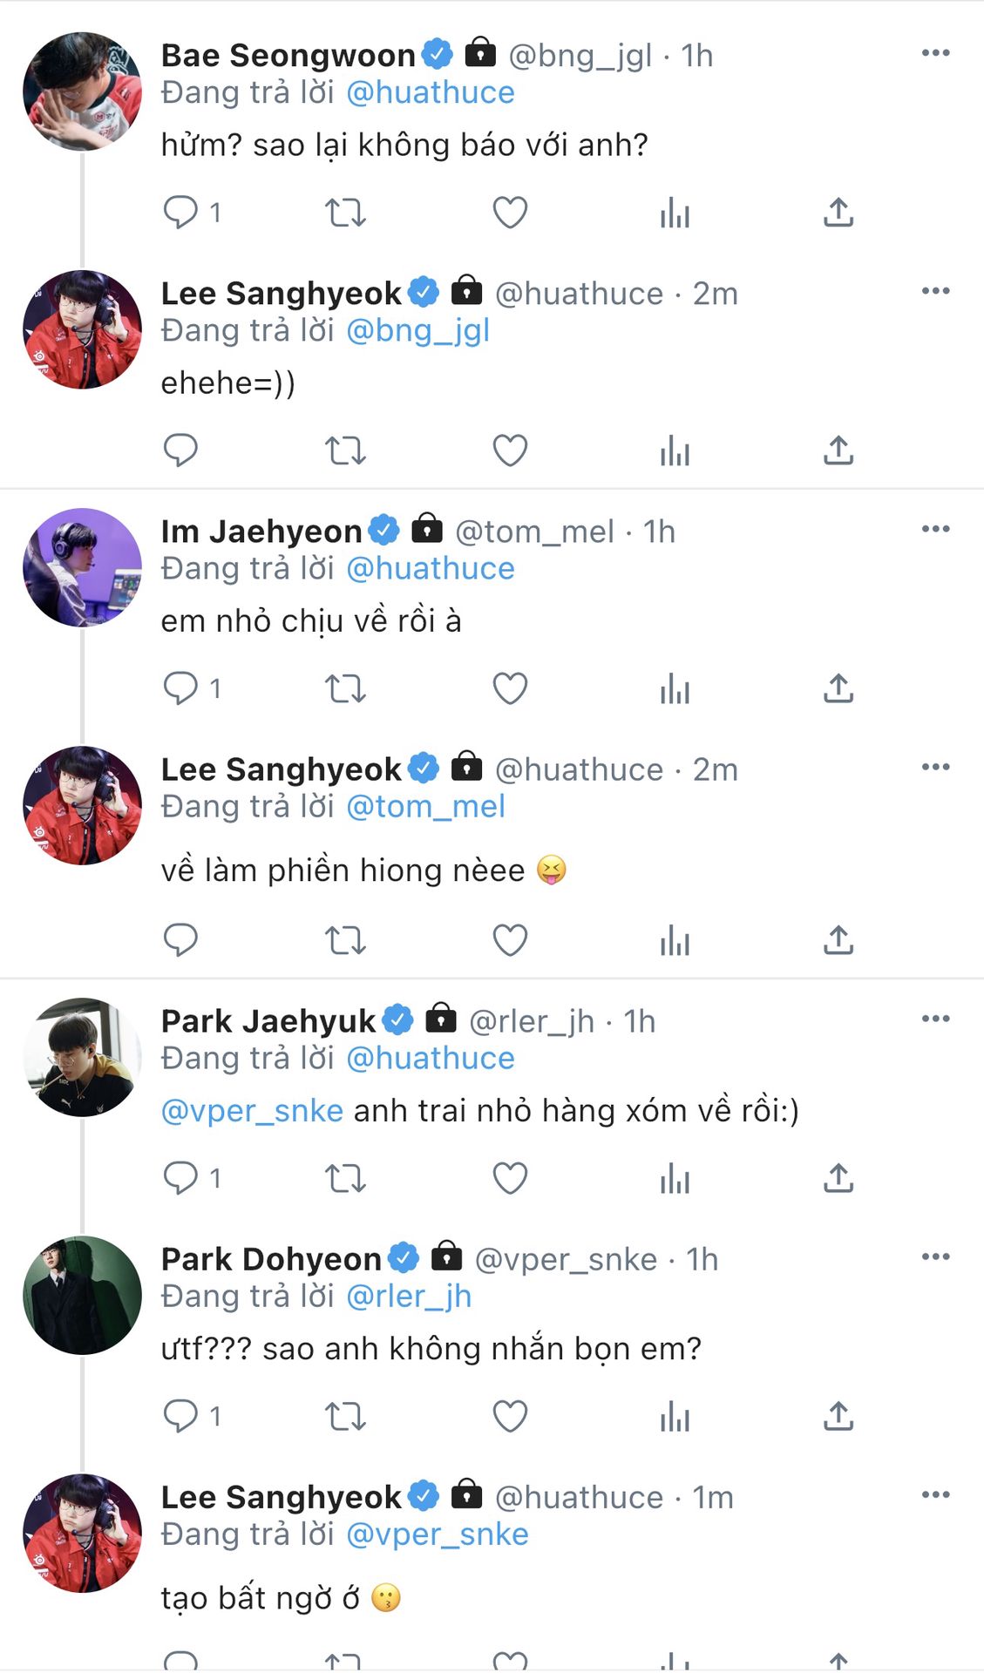
Task: Open @tom_mel reply-to link
Action: (x=425, y=806)
